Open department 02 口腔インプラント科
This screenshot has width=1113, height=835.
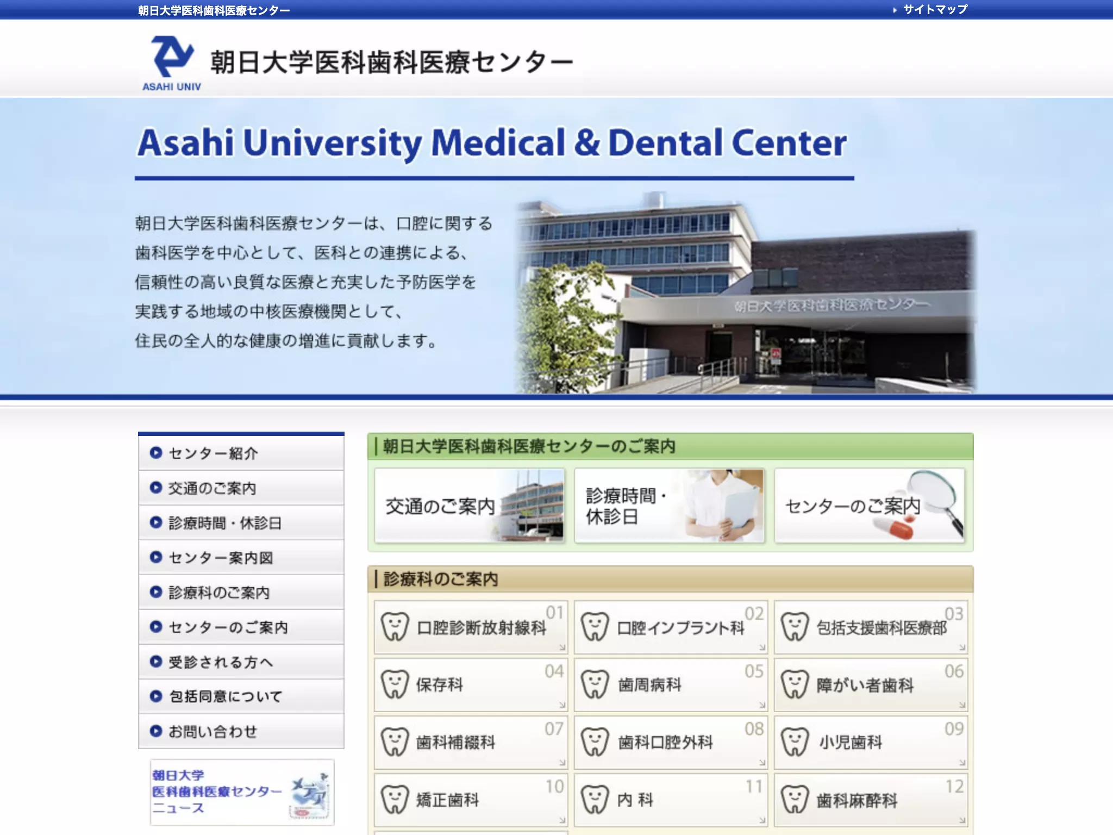tap(671, 627)
